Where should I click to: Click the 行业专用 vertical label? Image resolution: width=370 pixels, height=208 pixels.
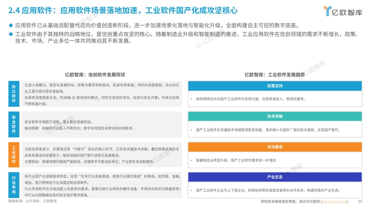tap(14, 185)
